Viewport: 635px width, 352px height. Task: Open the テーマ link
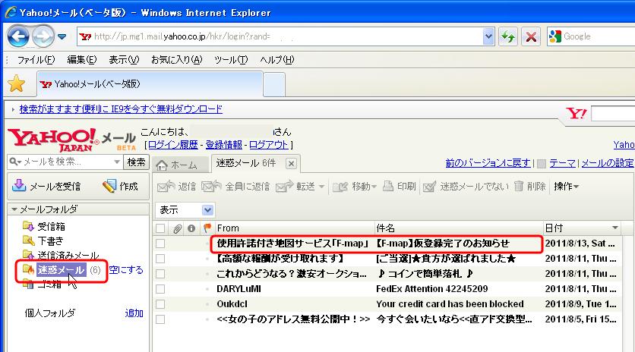click(x=562, y=163)
